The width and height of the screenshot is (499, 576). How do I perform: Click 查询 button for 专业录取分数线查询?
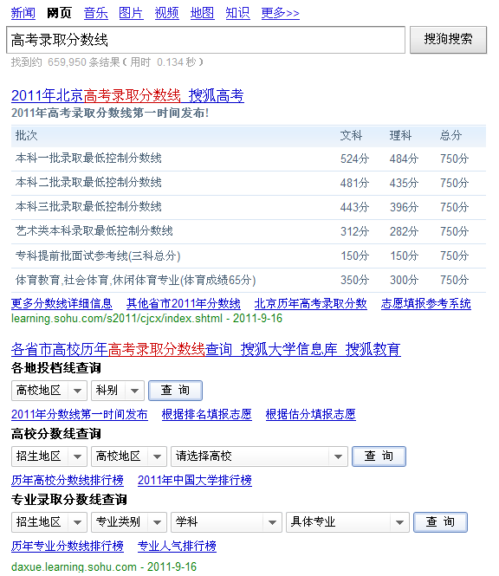pyautogui.click(x=441, y=522)
